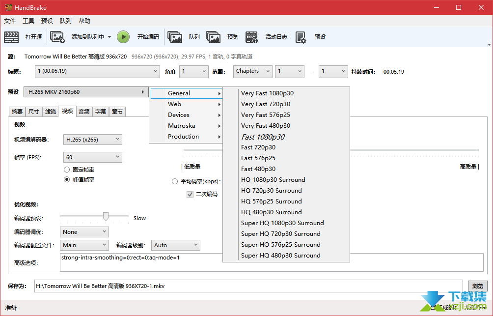
Task: Click the 活动日志 toolbar label
Action: 276,37
